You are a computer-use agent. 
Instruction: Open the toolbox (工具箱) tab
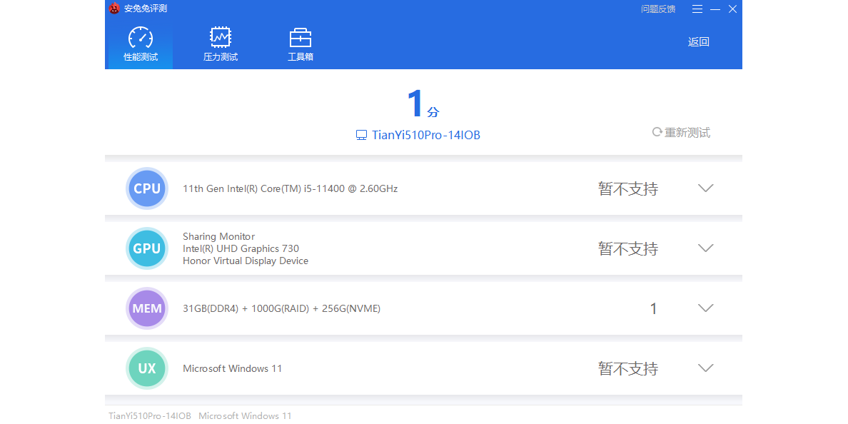tap(300, 45)
